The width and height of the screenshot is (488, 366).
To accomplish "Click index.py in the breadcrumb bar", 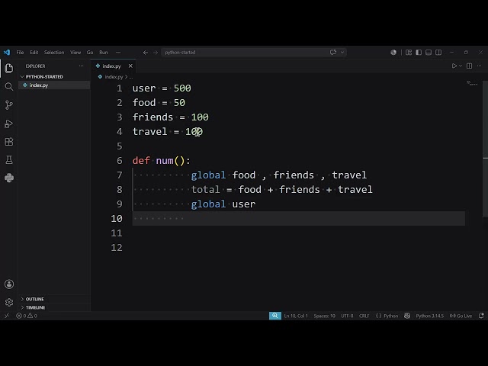I will click(114, 76).
